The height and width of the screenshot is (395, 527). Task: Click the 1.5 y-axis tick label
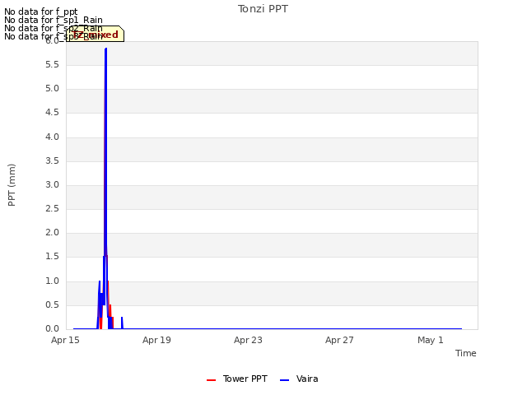click(52, 257)
